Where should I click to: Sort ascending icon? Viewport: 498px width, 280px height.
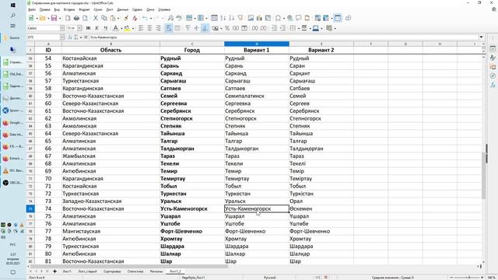(x=223, y=18)
